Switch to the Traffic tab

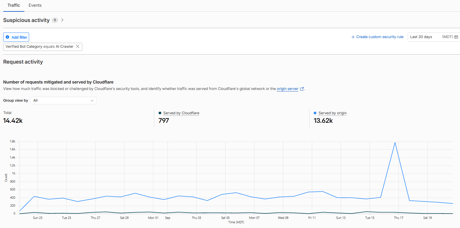click(x=14, y=5)
